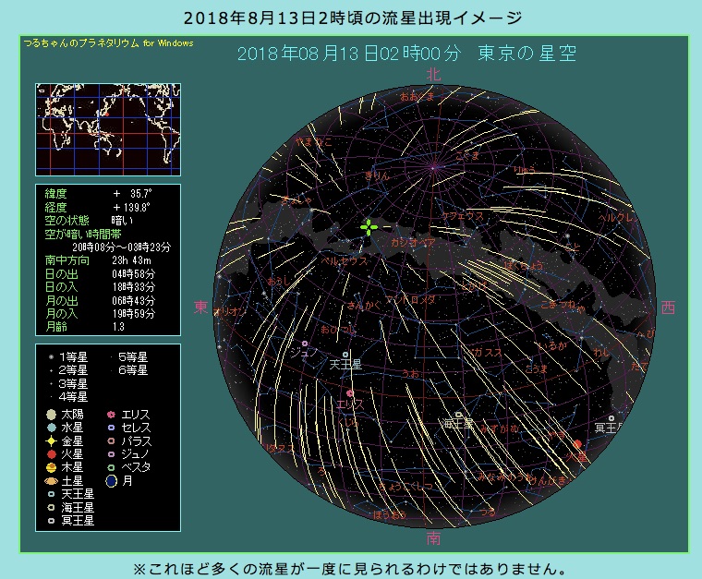Click the 'つるちゃんのプラネタリウム for Windows' label
The image size is (702, 579).
click(108, 43)
